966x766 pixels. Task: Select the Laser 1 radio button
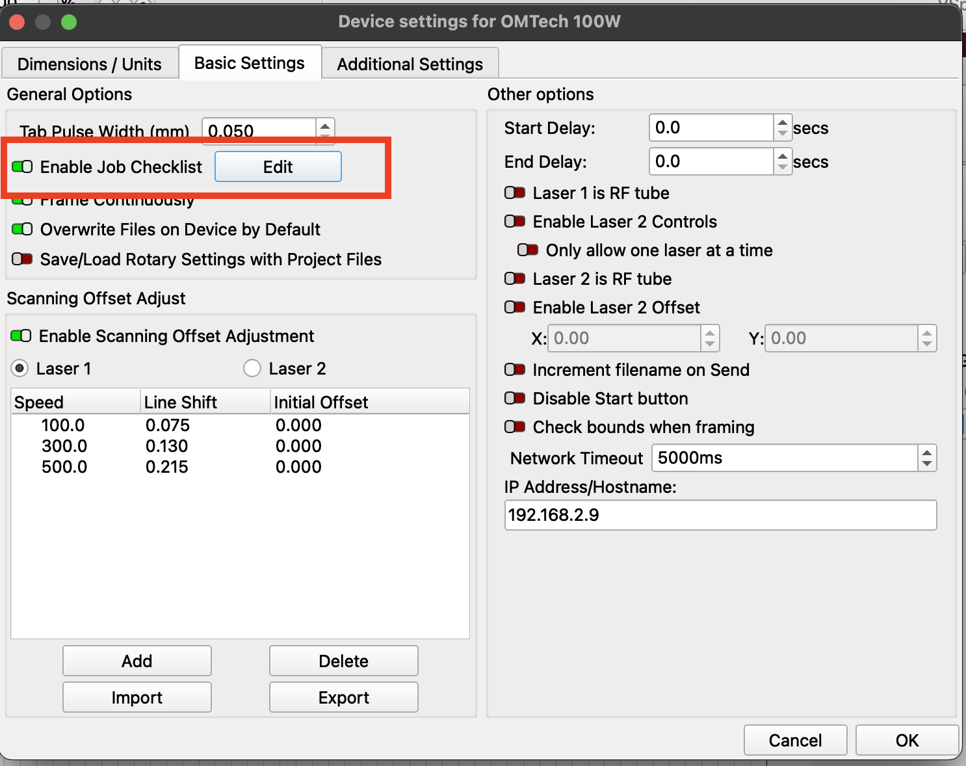[20, 369]
